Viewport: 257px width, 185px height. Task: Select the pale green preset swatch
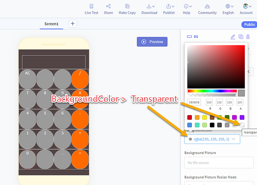pos(205,125)
